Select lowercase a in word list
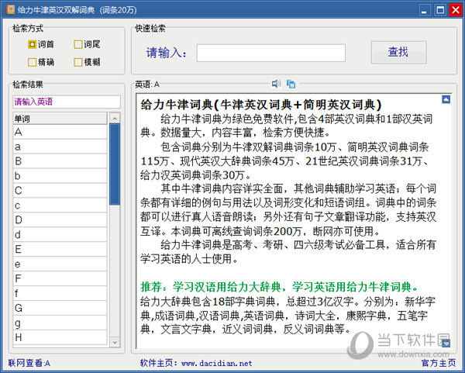 click(x=60, y=147)
